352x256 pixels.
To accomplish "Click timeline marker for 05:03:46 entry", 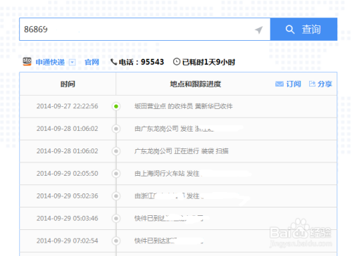I will [x=116, y=219].
